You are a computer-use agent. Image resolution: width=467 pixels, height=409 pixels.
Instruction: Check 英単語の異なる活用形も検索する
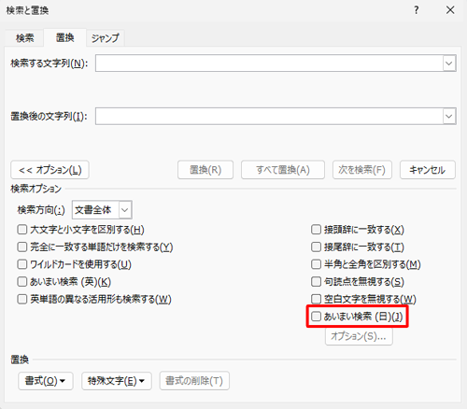(x=22, y=299)
